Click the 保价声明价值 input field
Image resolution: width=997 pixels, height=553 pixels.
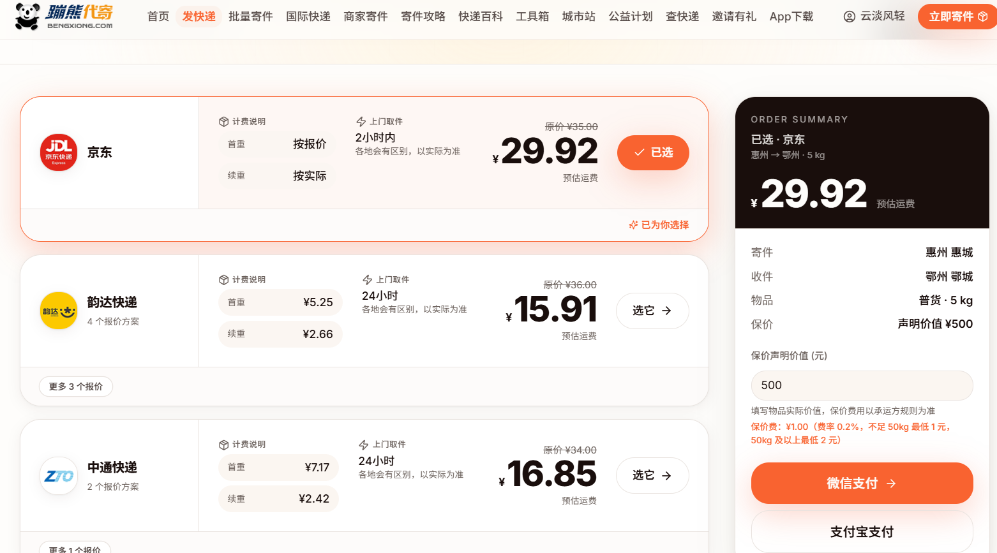(x=862, y=385)
